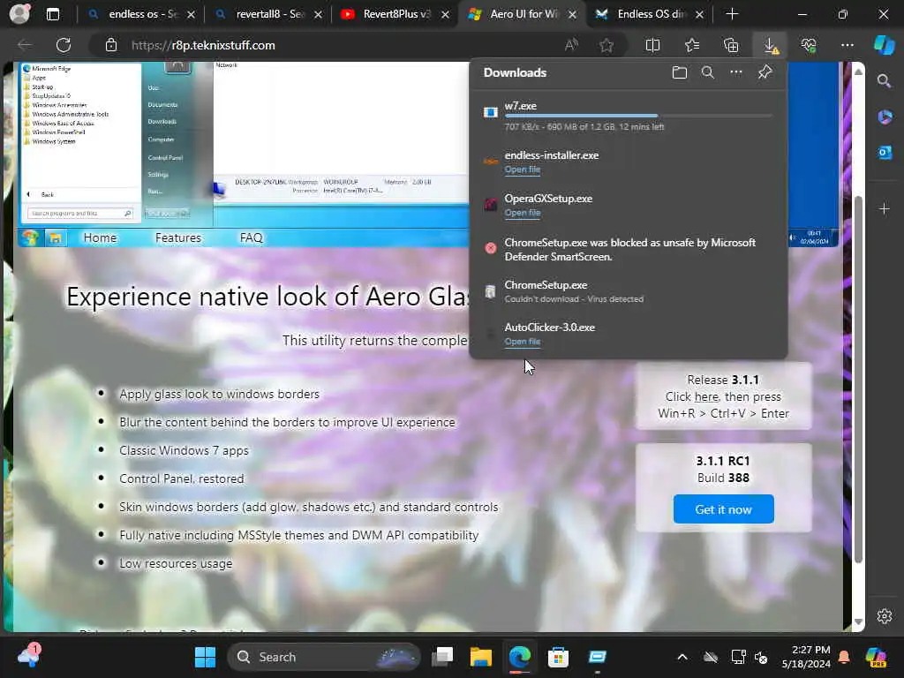
Task: Open Task View on the taskbar
Action: click(x=443, y=657)
